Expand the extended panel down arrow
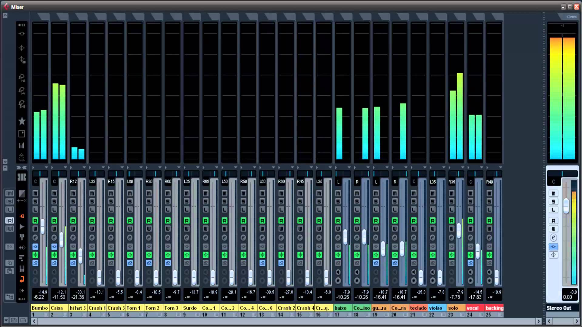Image resolution: width=582 pixels, height=327 pixels. click(x=5, y=161)
